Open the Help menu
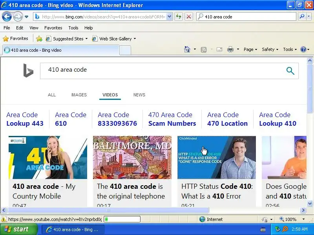The height and width of the screenshot is (235, 314). click(x=89, y=28)
